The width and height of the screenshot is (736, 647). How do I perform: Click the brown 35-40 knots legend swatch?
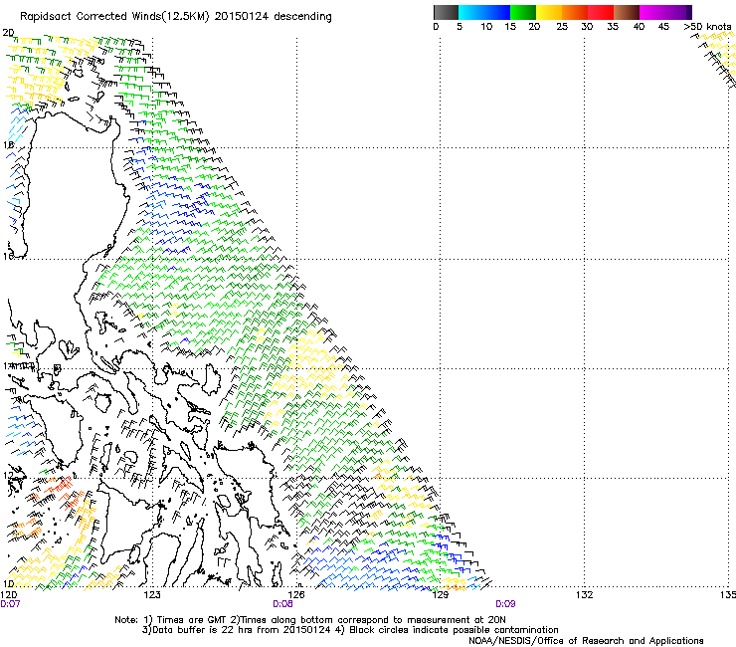pos(627,12)
